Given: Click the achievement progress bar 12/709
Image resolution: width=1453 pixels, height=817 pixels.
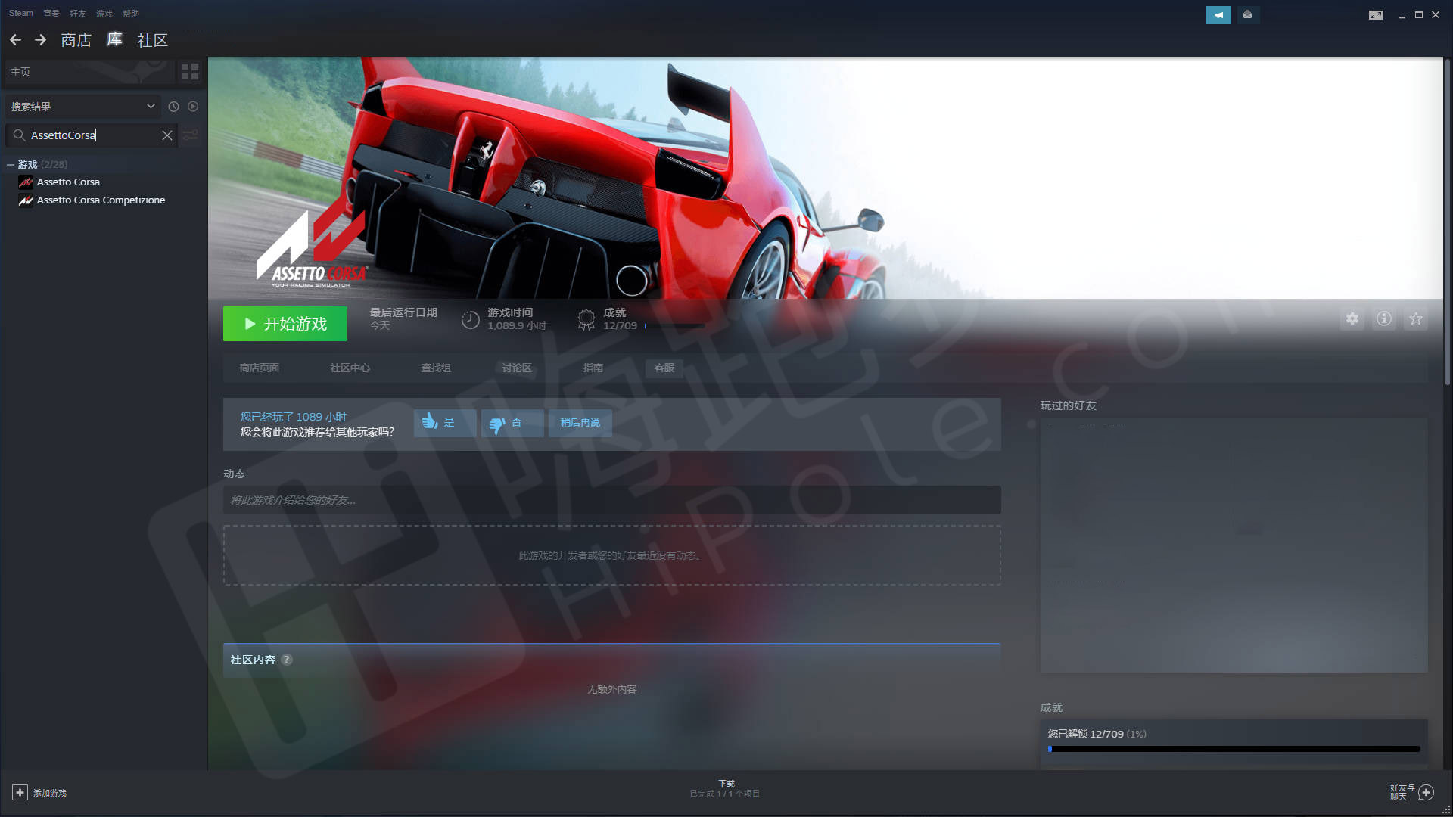Looking at the screenshot, I should [1234, 749].
